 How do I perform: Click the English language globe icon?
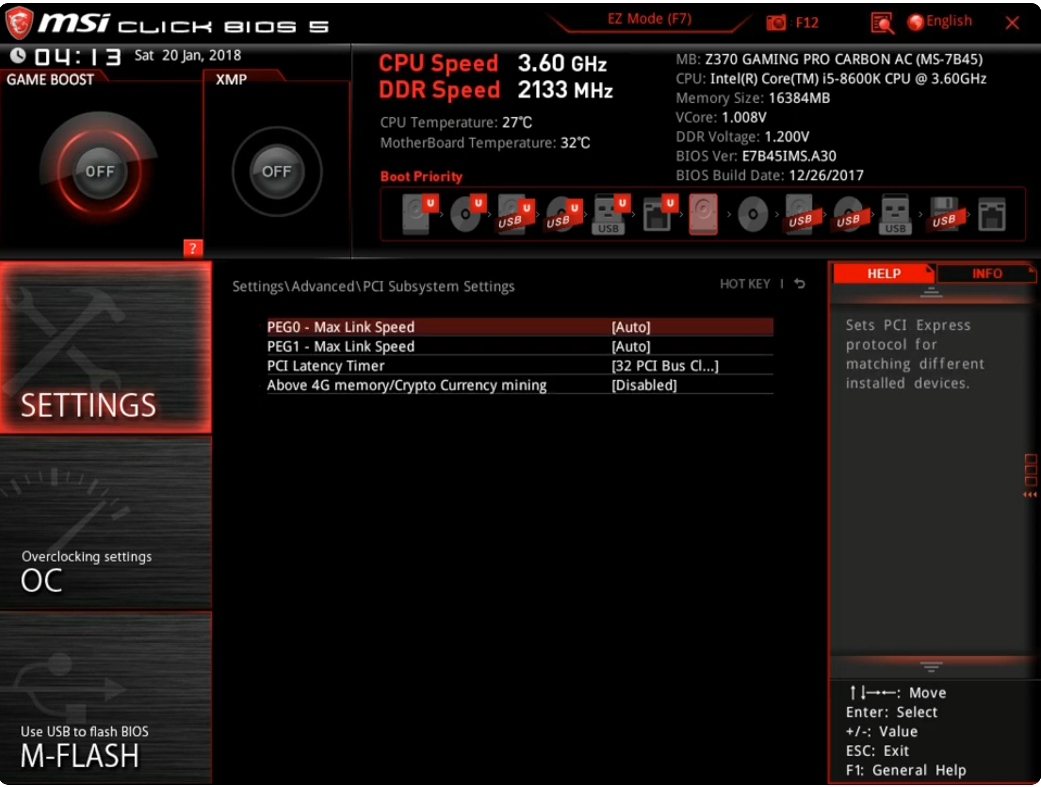coord(915,22)
